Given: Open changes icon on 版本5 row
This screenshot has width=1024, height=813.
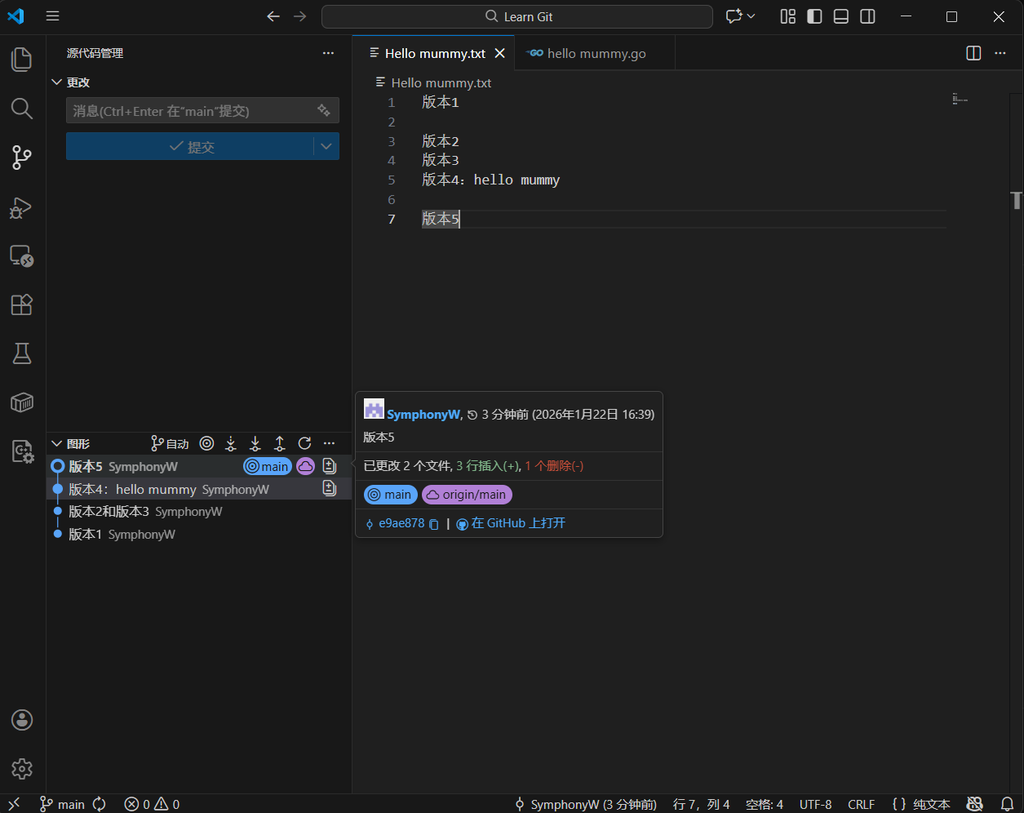Looking at the screenshot, I should (329, 467).
